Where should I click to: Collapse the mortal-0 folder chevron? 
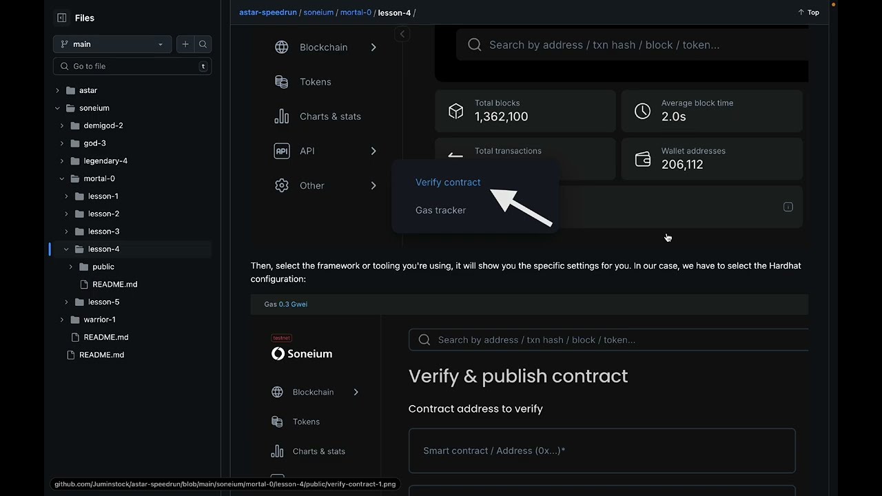pos(62,178)
